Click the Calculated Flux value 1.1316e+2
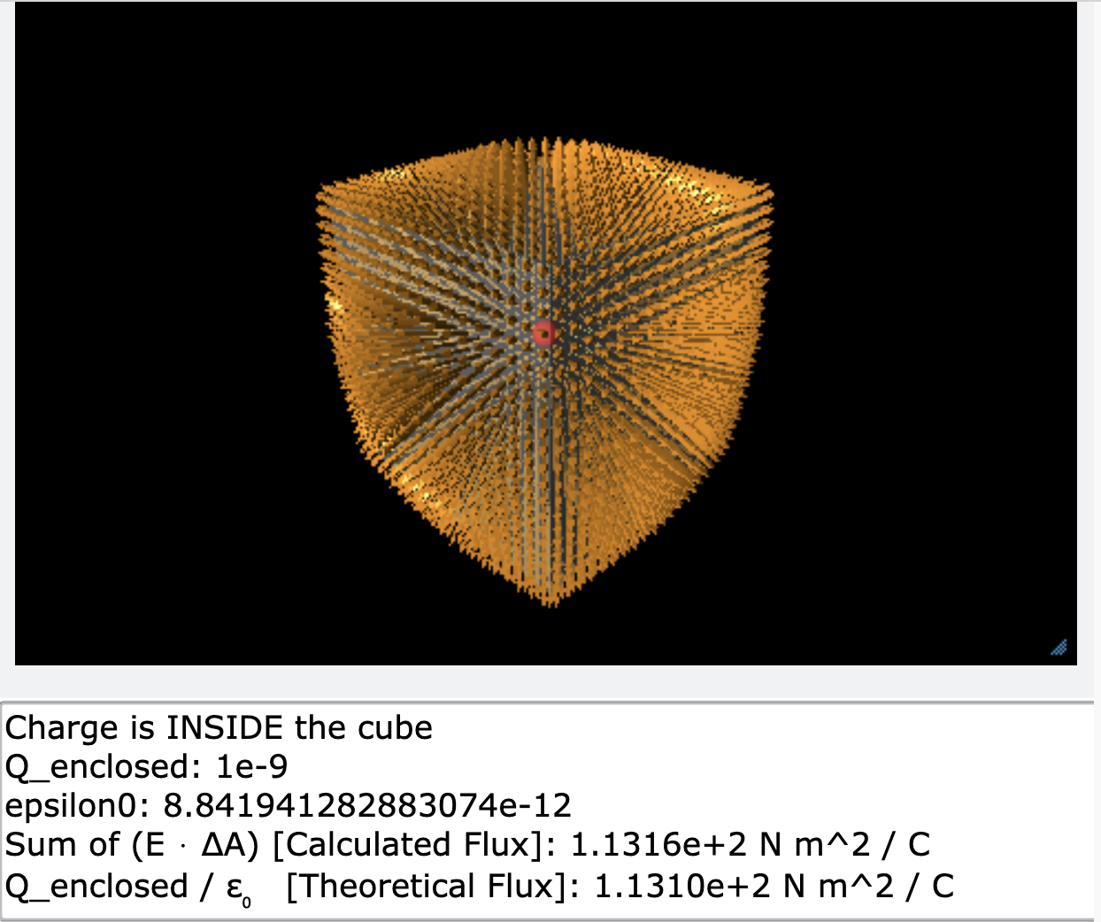1101x922 pixels. [658, 844]
